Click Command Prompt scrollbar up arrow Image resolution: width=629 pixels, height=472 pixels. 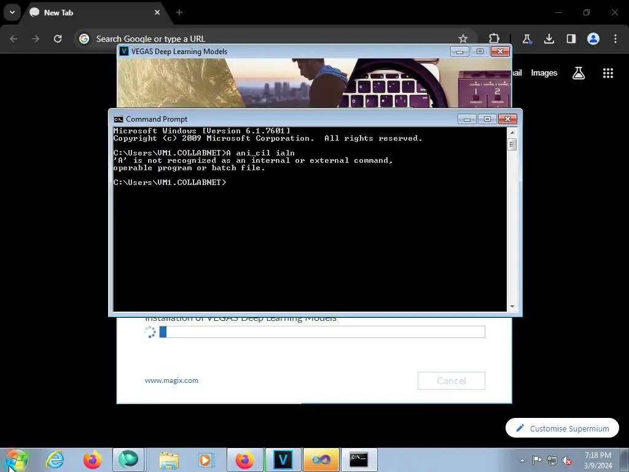(512, 133)
